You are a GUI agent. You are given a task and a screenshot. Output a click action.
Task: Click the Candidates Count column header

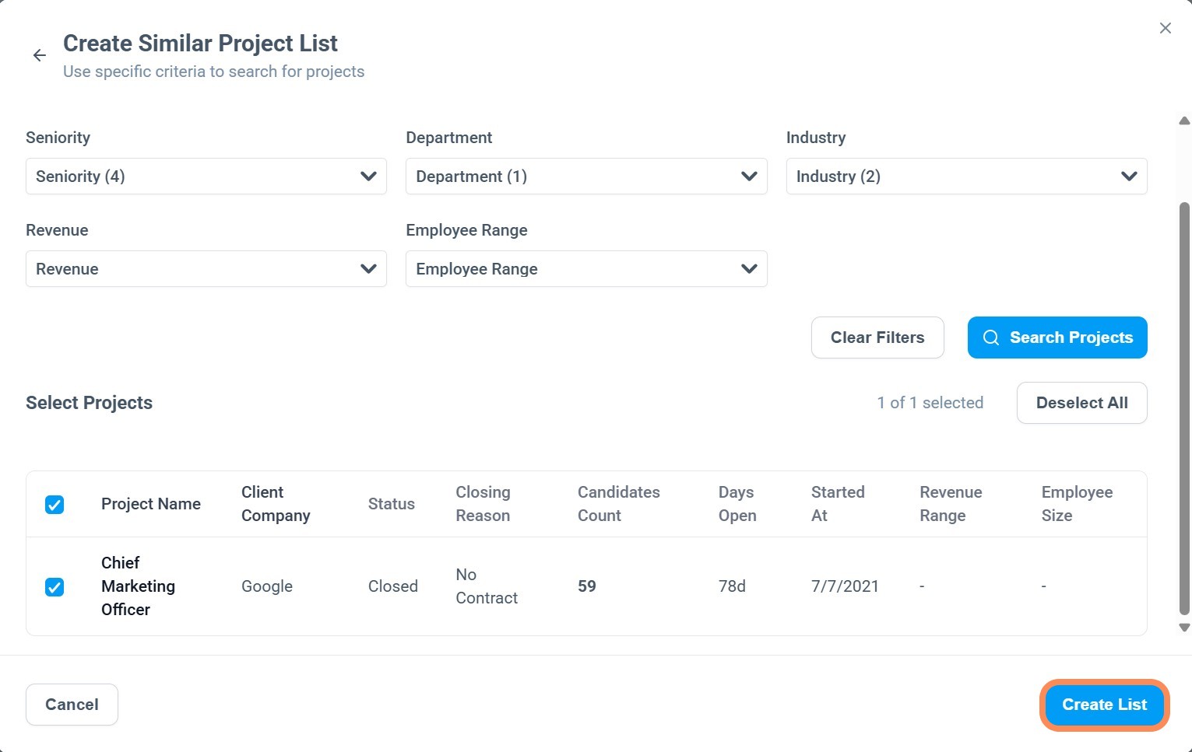pyautogui.click(x=618, y=504)
